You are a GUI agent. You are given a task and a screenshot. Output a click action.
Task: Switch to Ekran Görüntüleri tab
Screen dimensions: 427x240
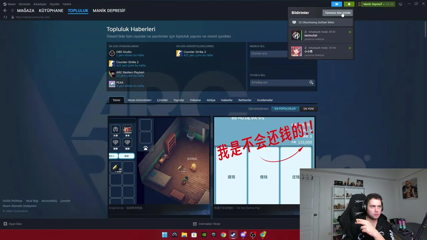tap(139, 100)
